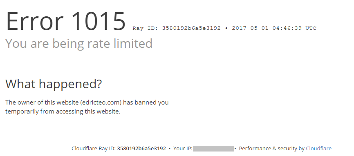
Task: Click the '04:46:39 UTC' time stamp
Action: point(294,28)
